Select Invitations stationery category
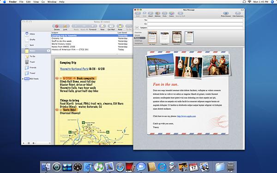Screen dimensions: 277x173 [x=138, y=43]
